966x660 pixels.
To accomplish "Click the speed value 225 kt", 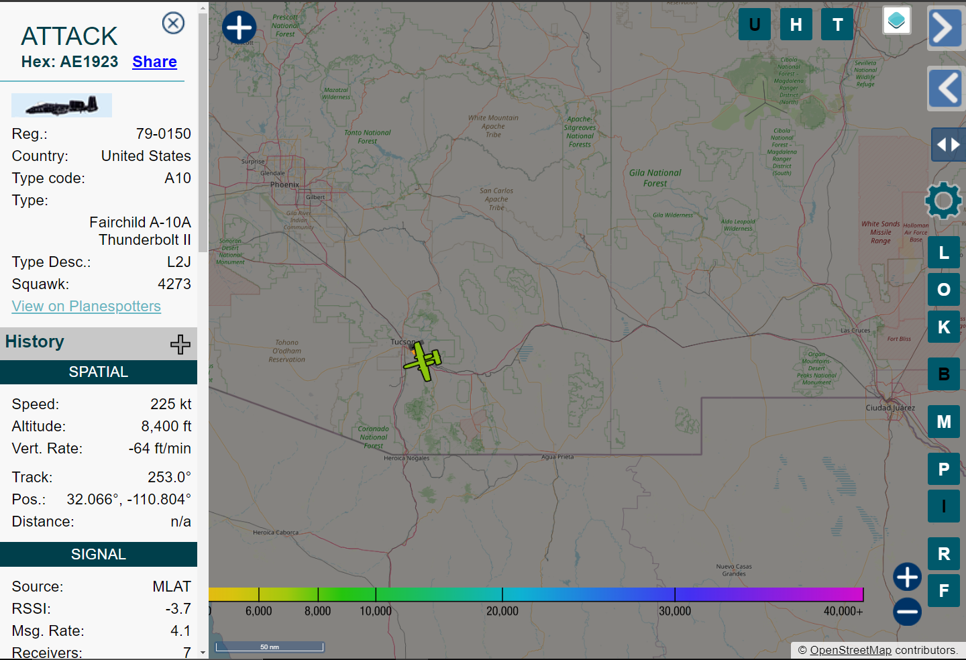I will coord(171,404).
